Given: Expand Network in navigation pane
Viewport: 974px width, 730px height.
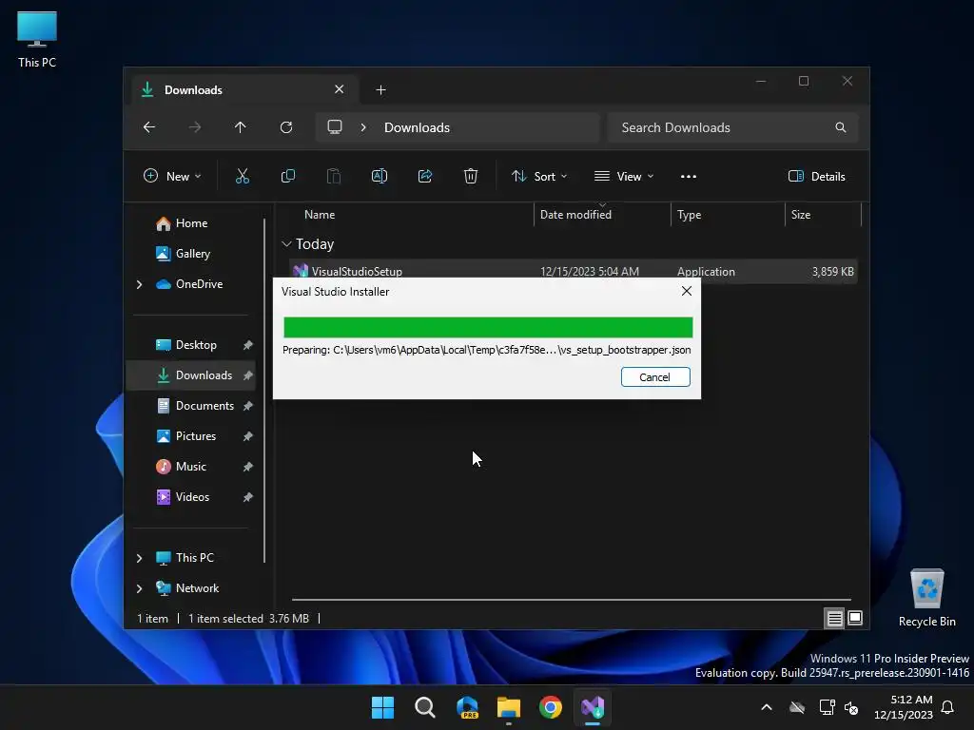Looking at the screenshot, I should coord(139,588).
